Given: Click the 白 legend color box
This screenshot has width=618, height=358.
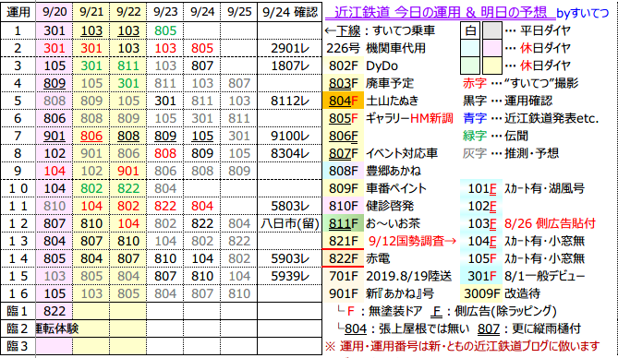Looking at the screenshot, I should pyautogui.click(x=470, y=30).
